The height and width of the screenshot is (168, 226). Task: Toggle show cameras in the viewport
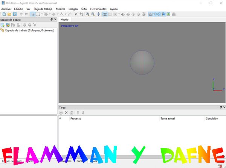pyautogui.click(x=150, y=14)
